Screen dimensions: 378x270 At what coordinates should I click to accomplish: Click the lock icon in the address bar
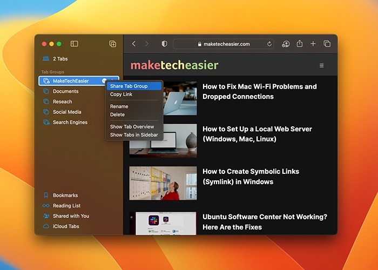[199, 44]
